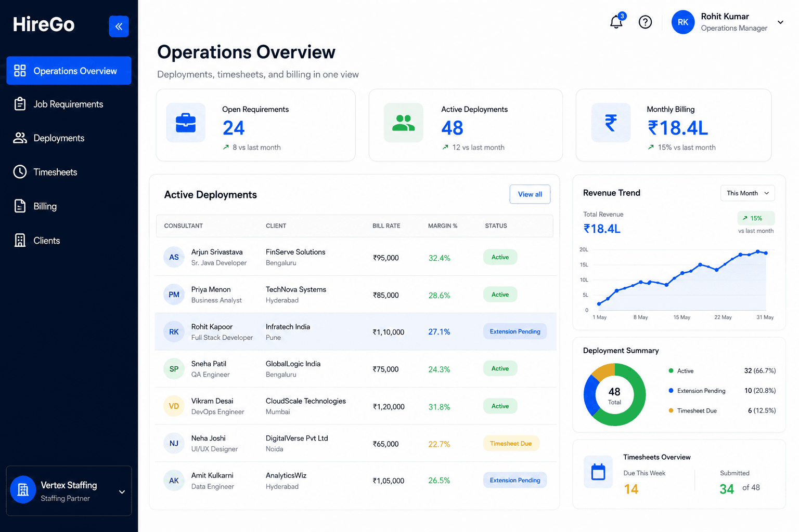Click the PM avatar for Priya Menon
This screenshot has height=532, width=799.
pyautogui.click(x=174, y=295)
